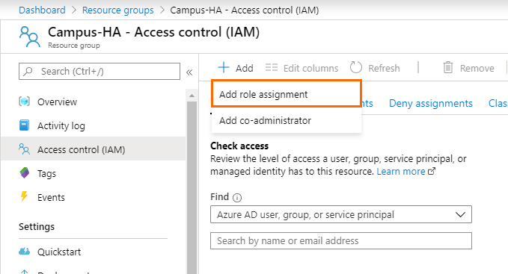Click the Remove label in toolbar
508x274 pixels.
477,68
